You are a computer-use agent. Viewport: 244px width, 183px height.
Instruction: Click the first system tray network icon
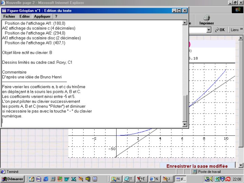(207, 179)
